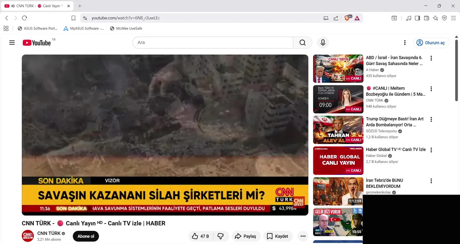This screenshot has width=460, height=244.
Task: Mute tab via speaker icon
Action: coord(13,6)
